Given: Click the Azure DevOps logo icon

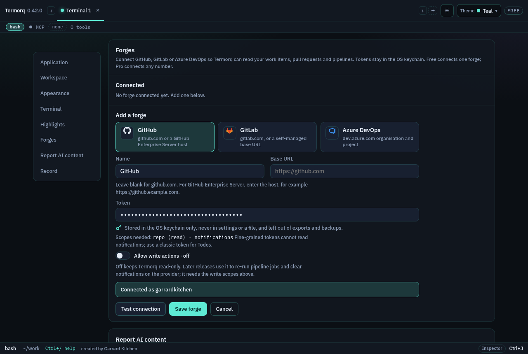Looking at the screenshot, I should 332,131.
